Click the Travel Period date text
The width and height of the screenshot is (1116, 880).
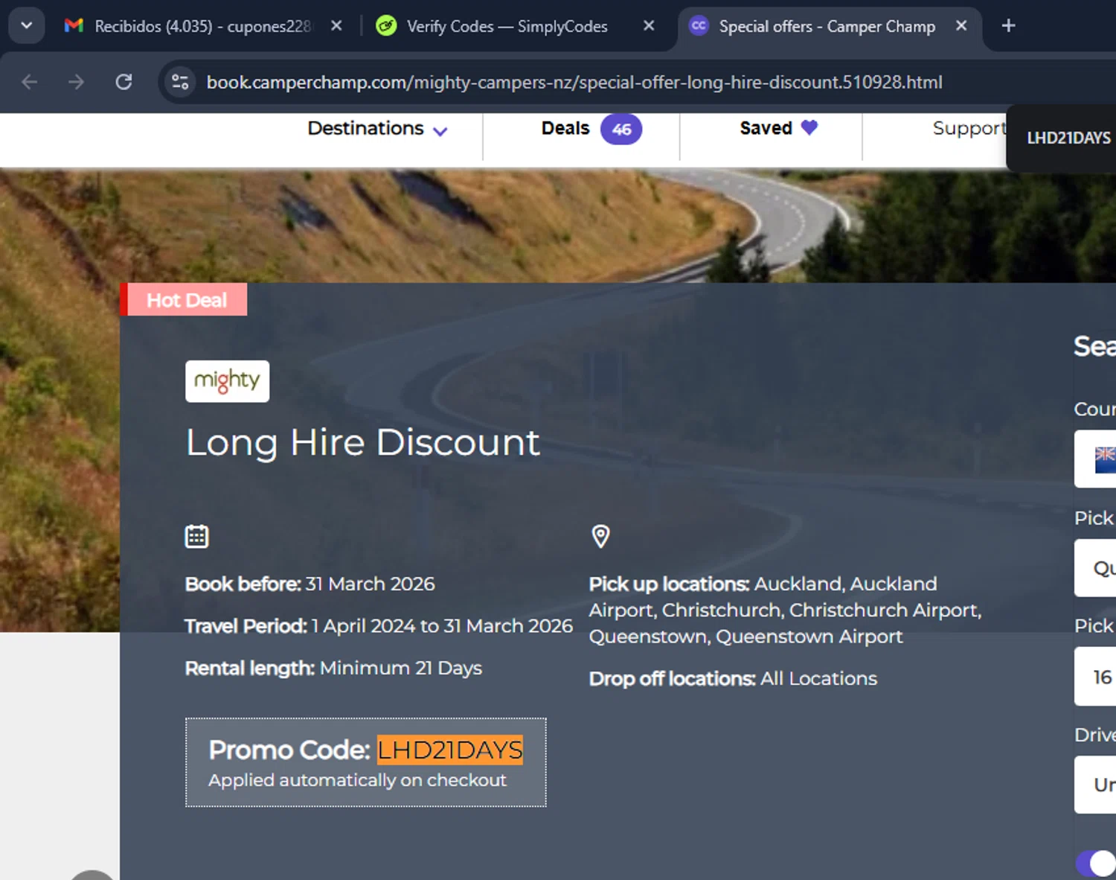tap(379, 626)
